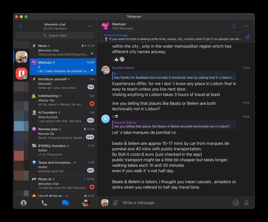Screen dimensions: 268x222
Task: Open the profile settings avatar tab
Action: point(86,203)
